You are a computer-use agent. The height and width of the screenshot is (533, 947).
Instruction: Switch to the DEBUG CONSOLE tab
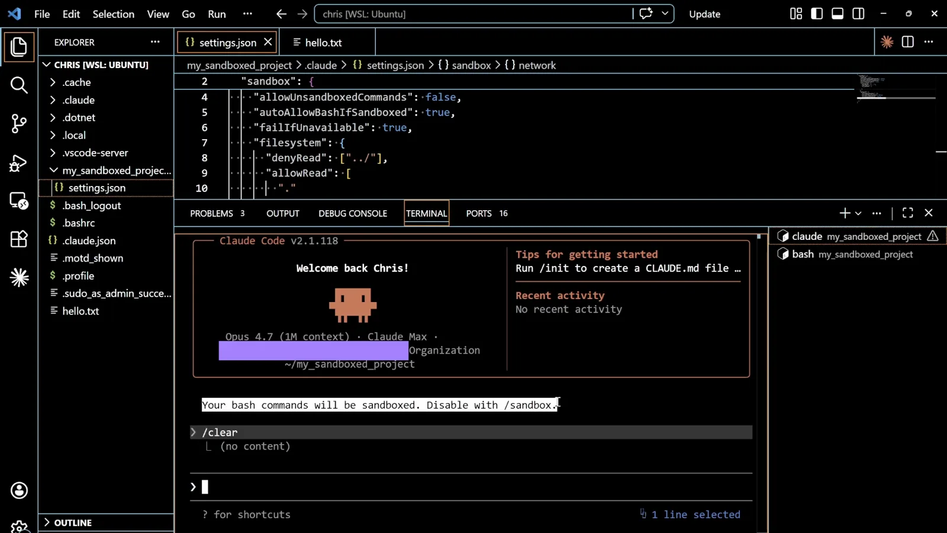point(353,213)
